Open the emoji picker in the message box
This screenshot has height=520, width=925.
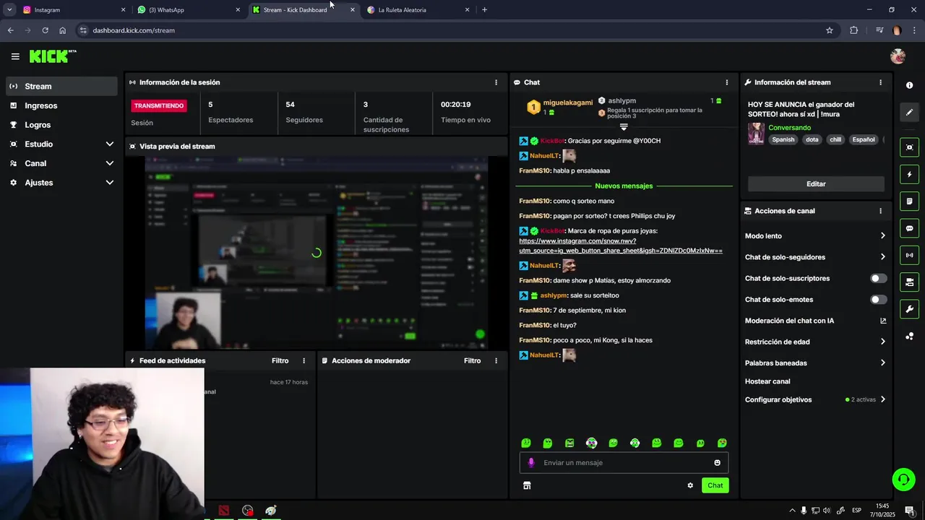(717, 463)
